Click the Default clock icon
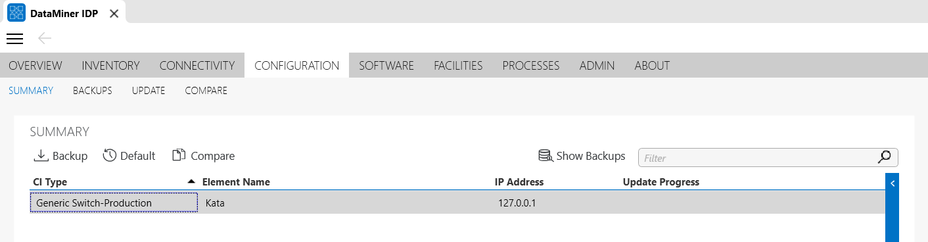 [110, 156]
